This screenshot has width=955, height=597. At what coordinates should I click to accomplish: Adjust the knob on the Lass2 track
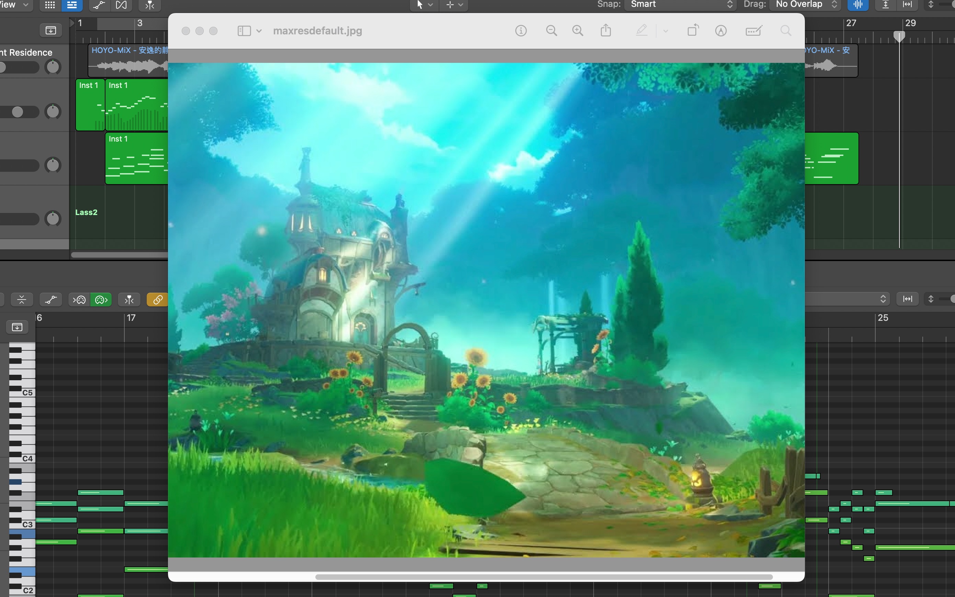click(x=53, y=218)
